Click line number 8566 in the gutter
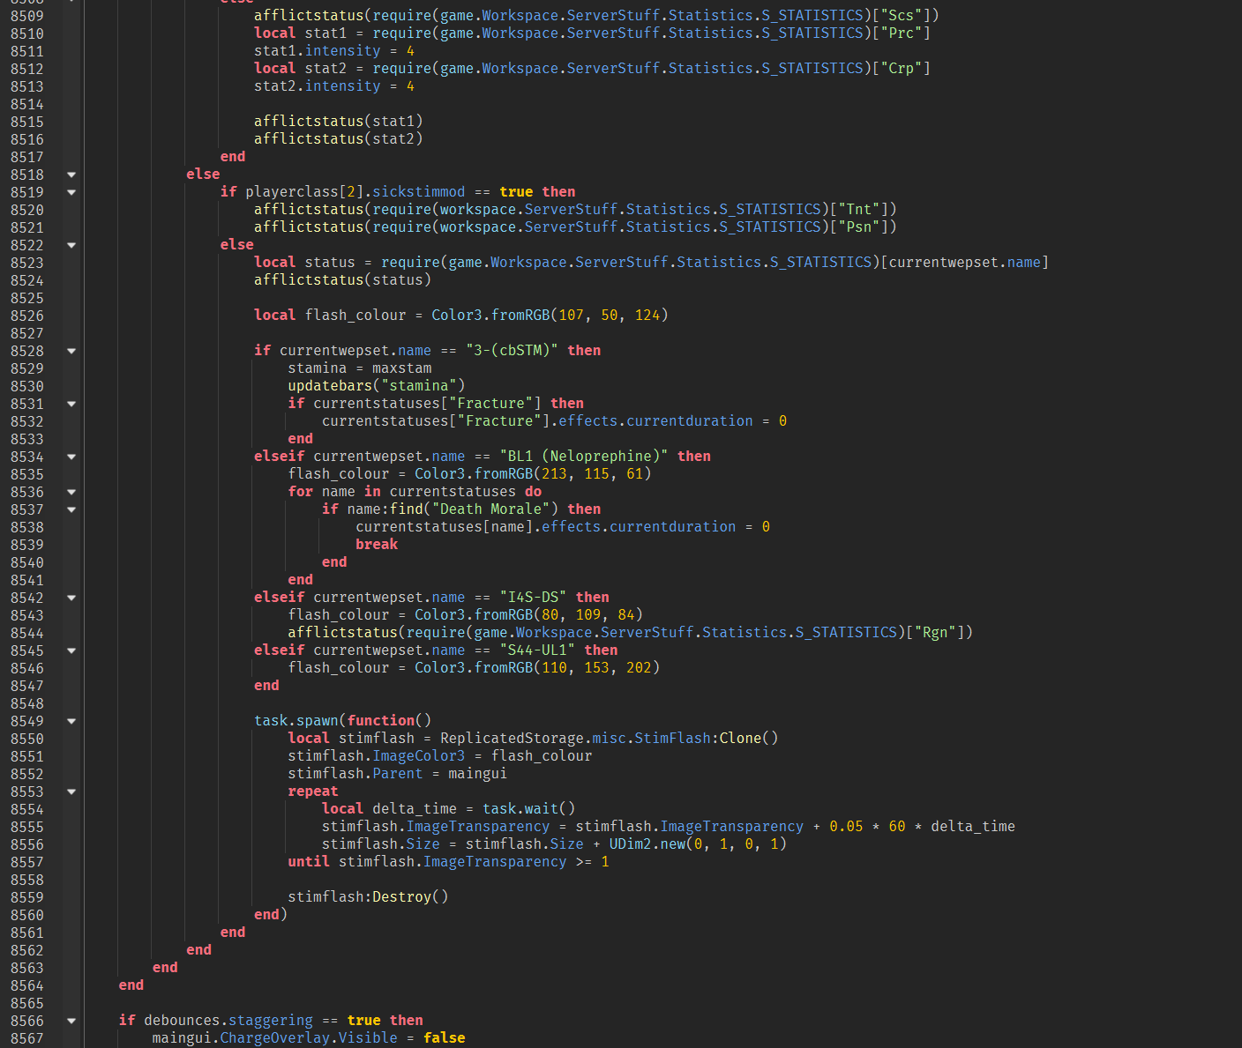 (27, 1020)
